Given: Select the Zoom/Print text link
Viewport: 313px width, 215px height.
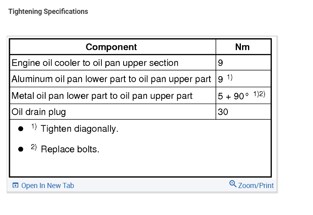Looking at the screenshot, I should (256, 186).
